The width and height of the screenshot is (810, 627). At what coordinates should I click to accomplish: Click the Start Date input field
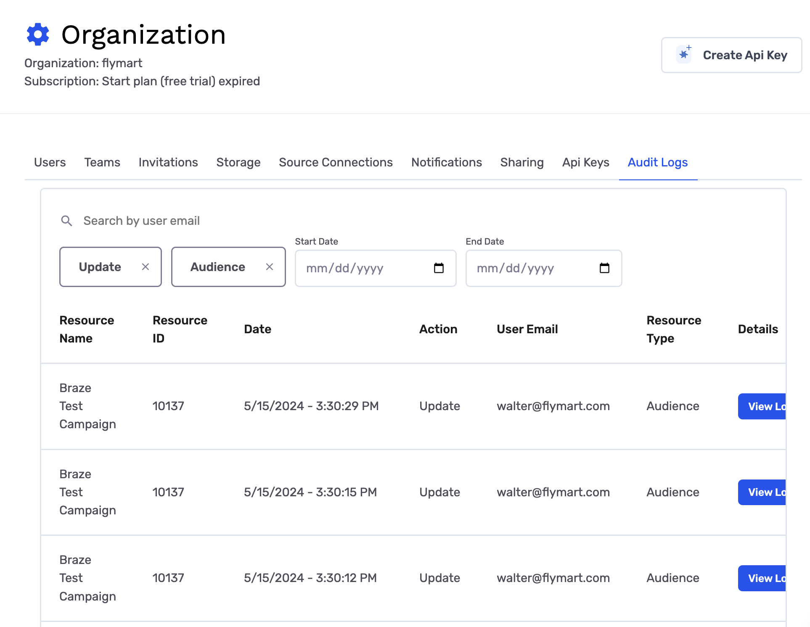click(376, 268)
